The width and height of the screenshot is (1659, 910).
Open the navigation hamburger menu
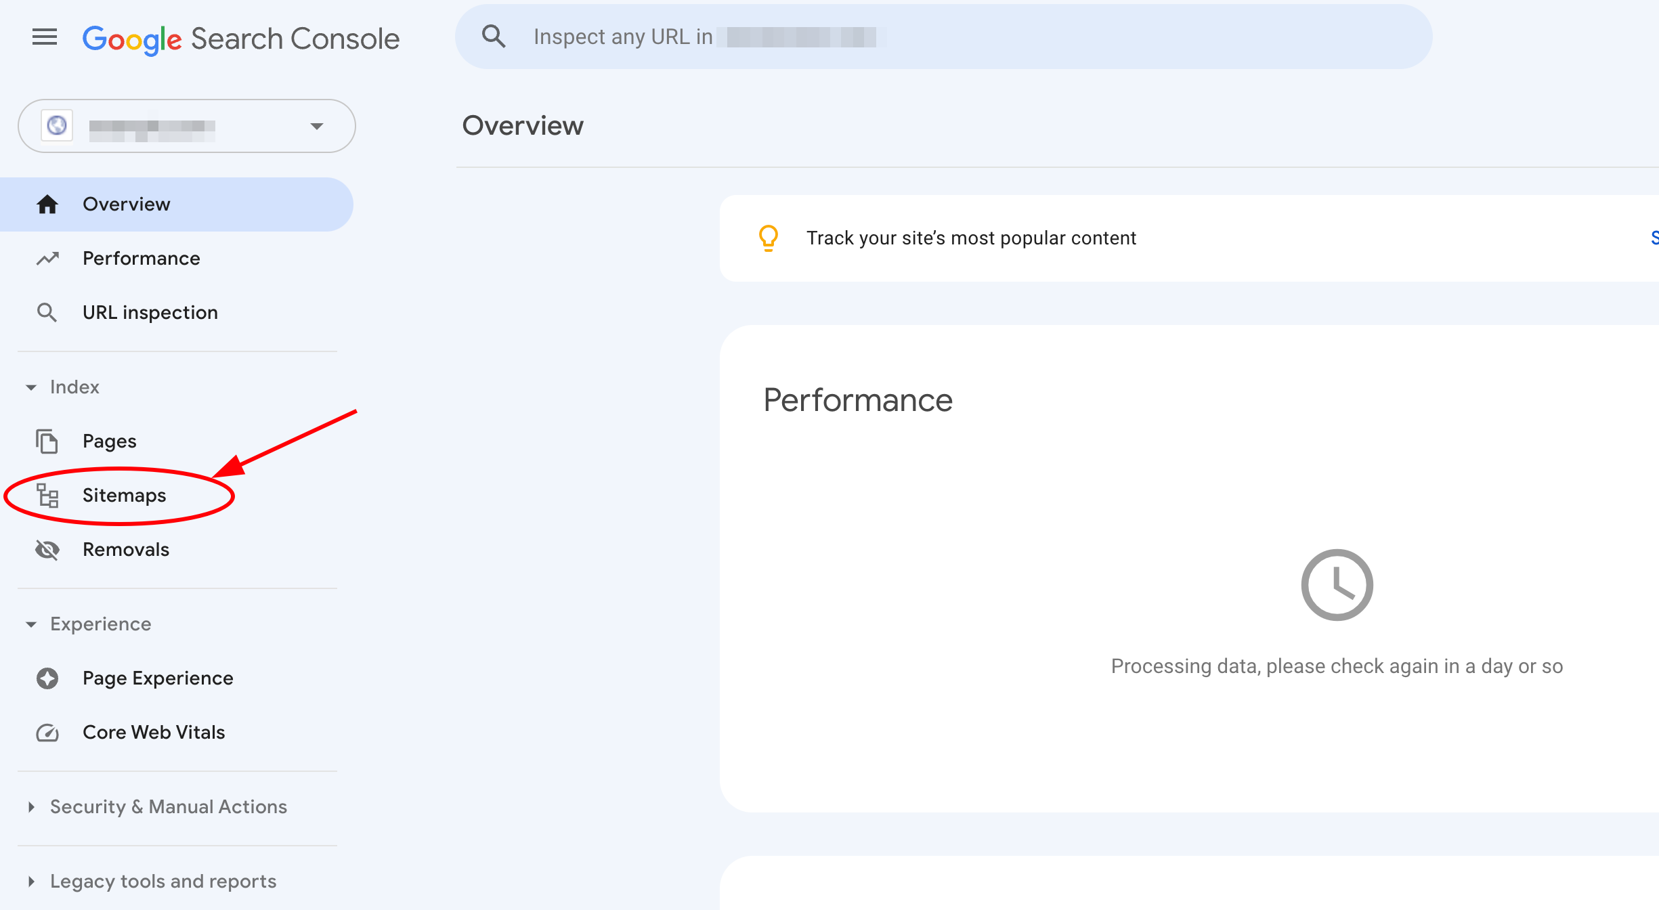click(x=44, y=37)
